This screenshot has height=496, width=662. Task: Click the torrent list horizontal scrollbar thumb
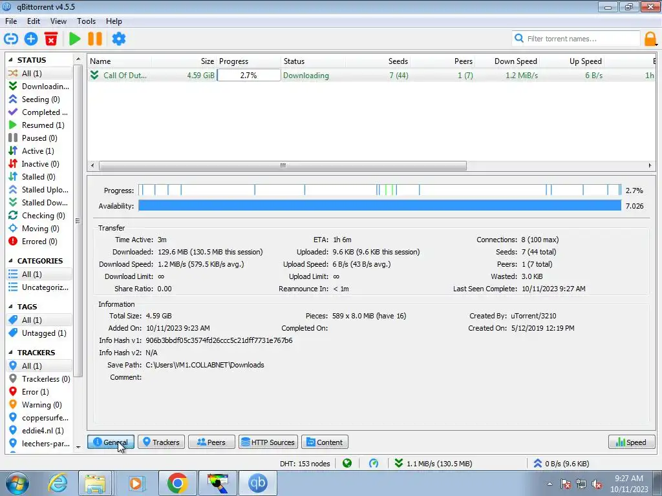(x=283, y=165)
